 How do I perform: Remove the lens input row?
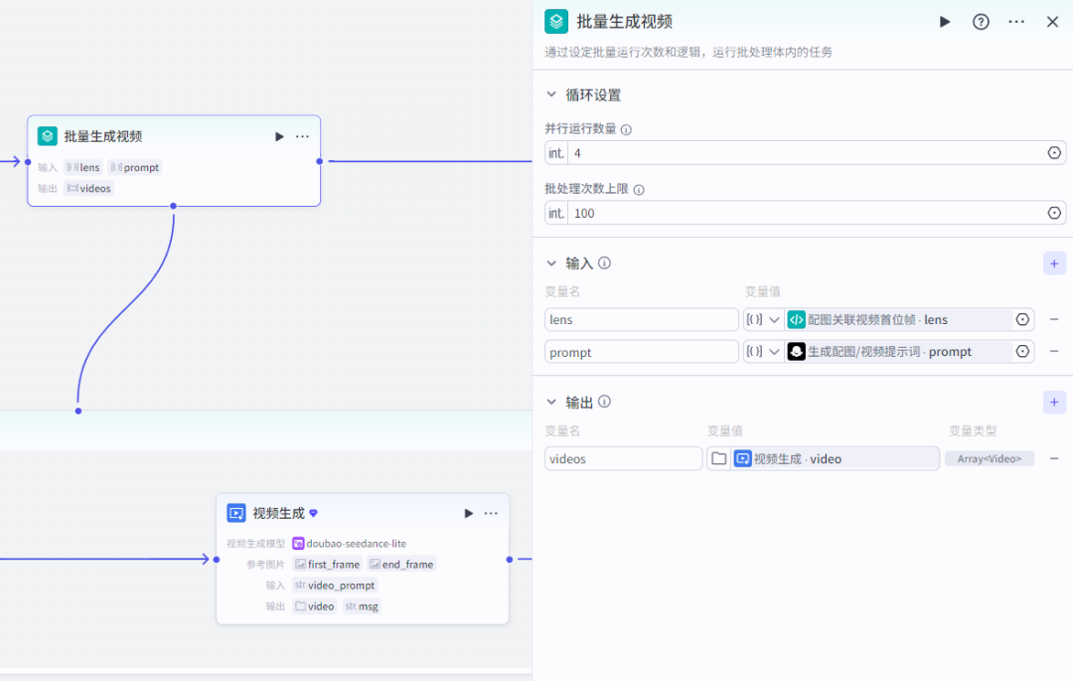1054,320
